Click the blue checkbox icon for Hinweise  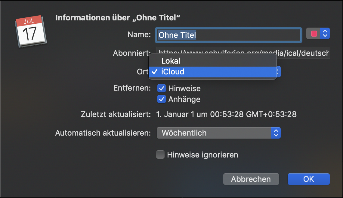(x=162, y=88)
